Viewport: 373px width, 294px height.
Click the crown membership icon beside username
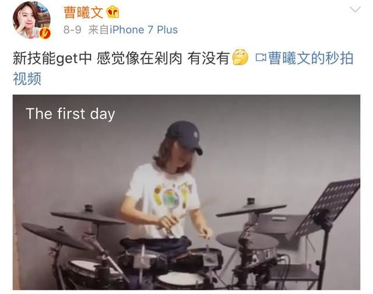[x=112, y=12]
